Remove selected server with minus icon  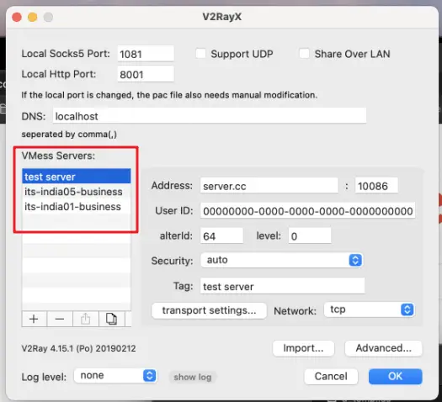pyautogui.click(x=60, y=319)
